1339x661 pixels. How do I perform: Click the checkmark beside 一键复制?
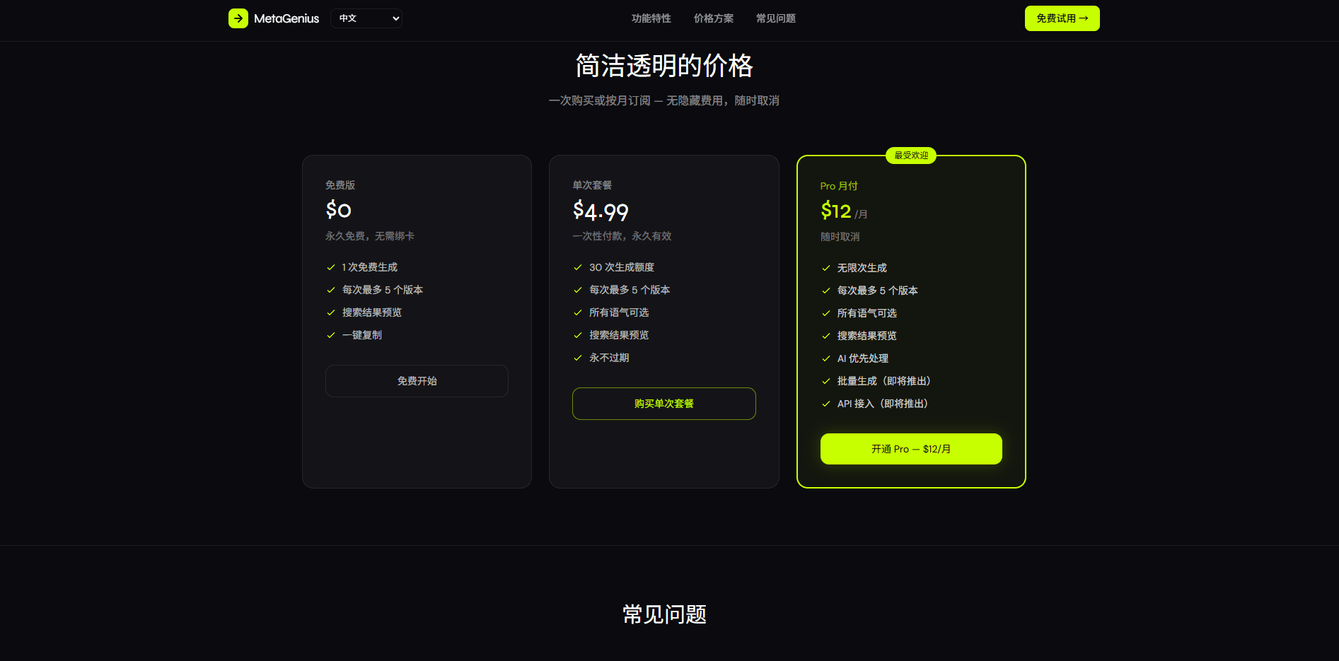pyautogui.click(x=330, y=334)
